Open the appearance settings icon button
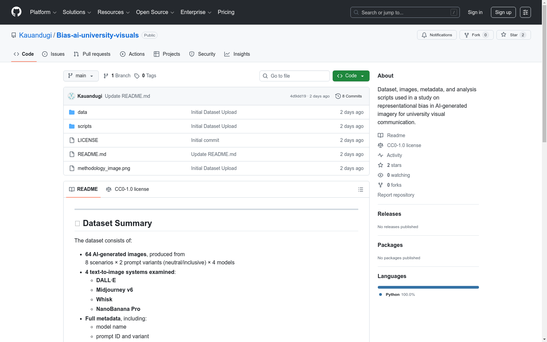The image size is (547, 342). coord(525,12)
